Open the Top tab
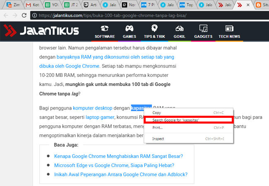The image size is (269, 186). (x=186, y=5)
